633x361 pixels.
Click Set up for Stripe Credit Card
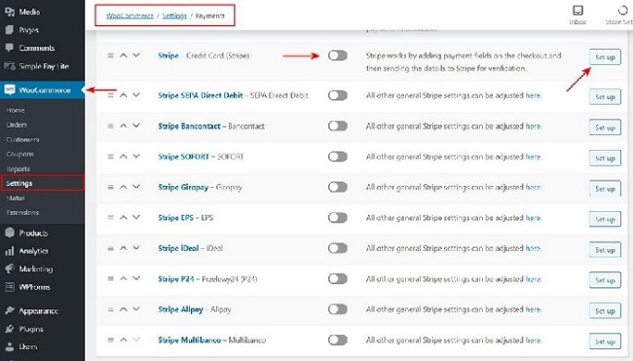[605, 56]
